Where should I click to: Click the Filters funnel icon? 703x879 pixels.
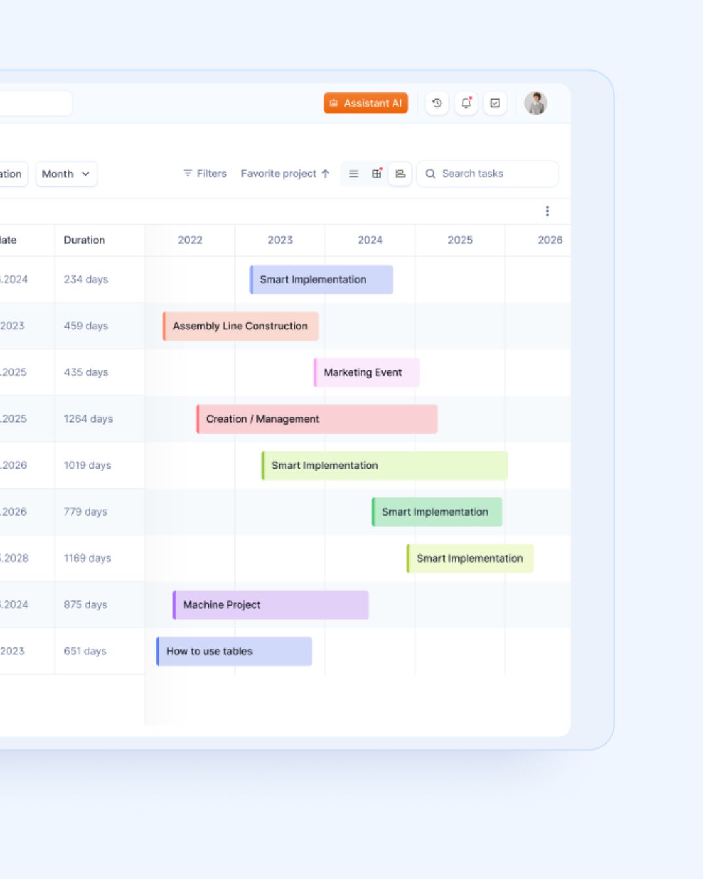[187, 173]
